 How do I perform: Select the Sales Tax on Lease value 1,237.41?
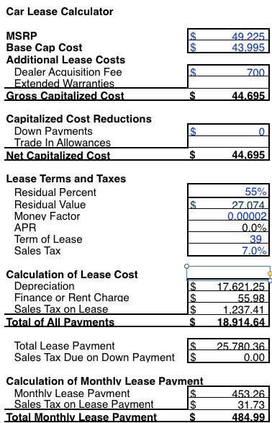(228, 308)
